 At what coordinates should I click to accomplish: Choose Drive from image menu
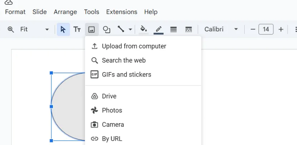coord(143,96)
